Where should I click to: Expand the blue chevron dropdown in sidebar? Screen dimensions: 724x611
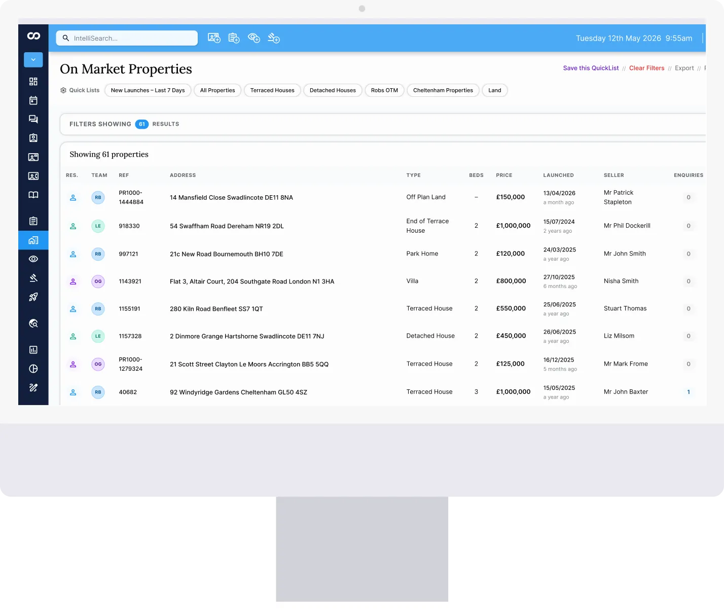point(33,60)
